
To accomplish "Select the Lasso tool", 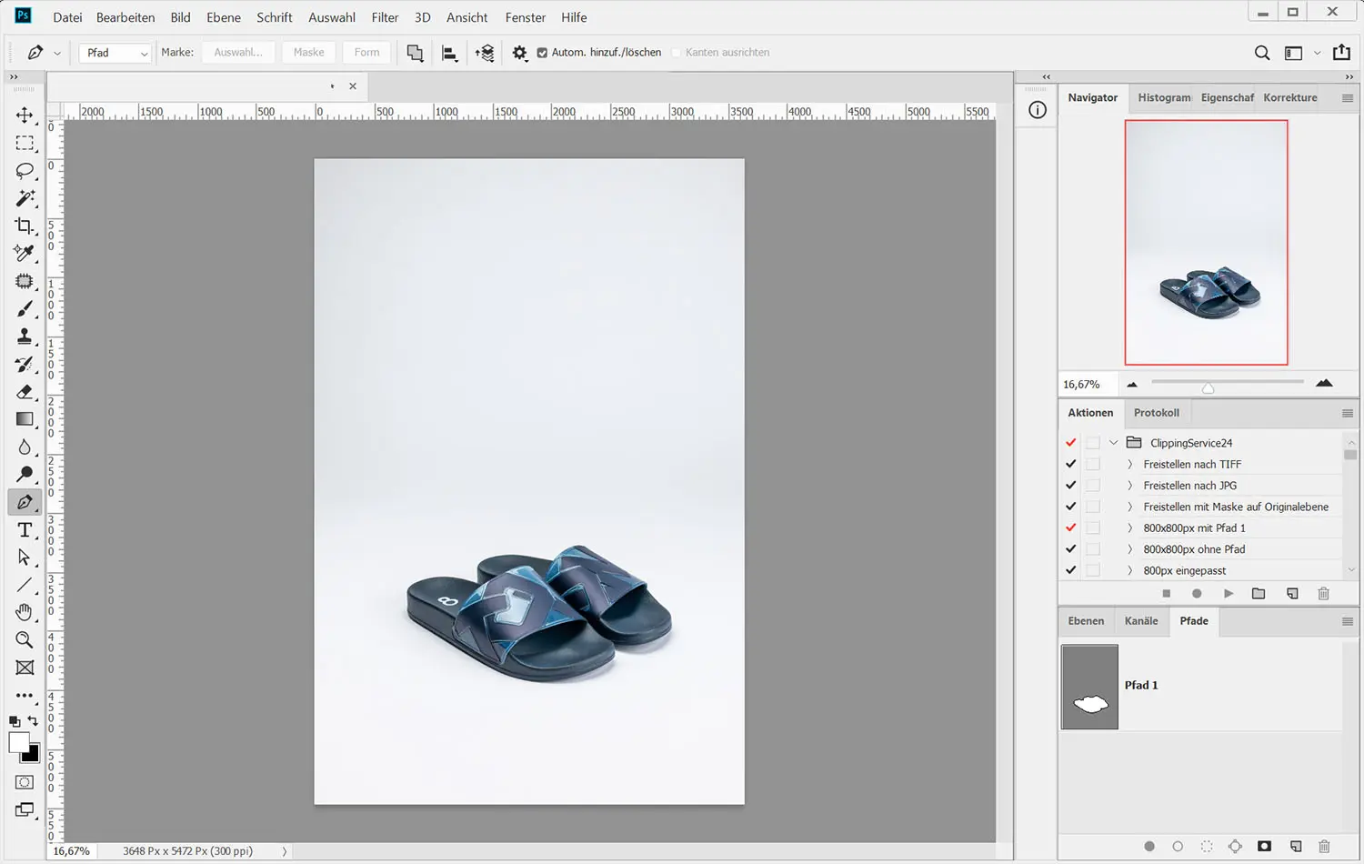I will (25, 171).
